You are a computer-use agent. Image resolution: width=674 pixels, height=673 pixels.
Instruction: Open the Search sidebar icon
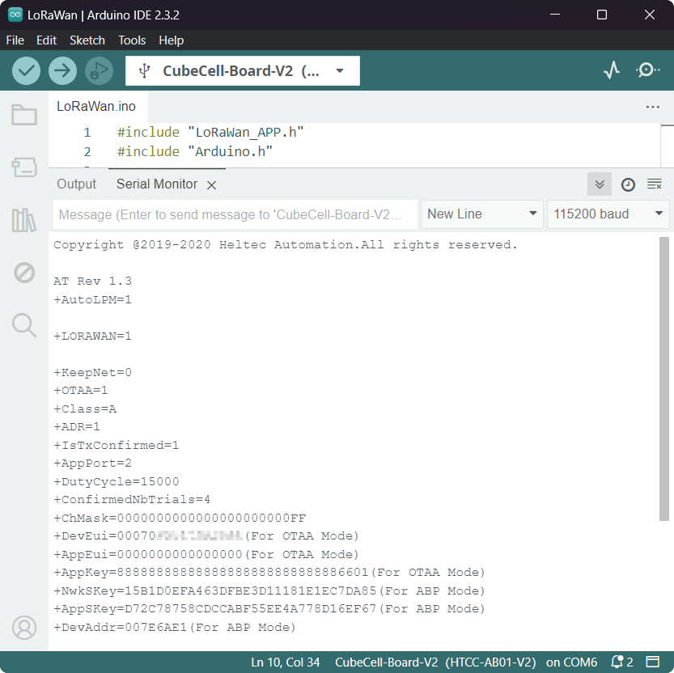pos(23,325)
